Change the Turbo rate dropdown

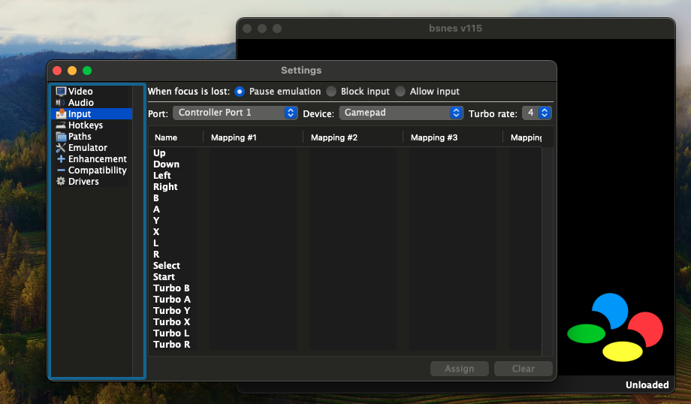pos(536,113)
